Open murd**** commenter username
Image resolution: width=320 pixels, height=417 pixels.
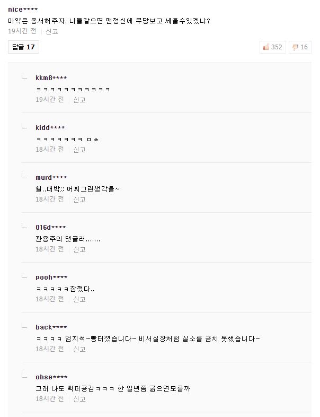pyautogui.click(x=51, y=178)
